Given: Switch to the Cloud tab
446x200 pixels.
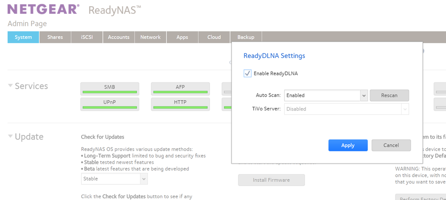Looking at the screenshot, I should tap(214, 37).
